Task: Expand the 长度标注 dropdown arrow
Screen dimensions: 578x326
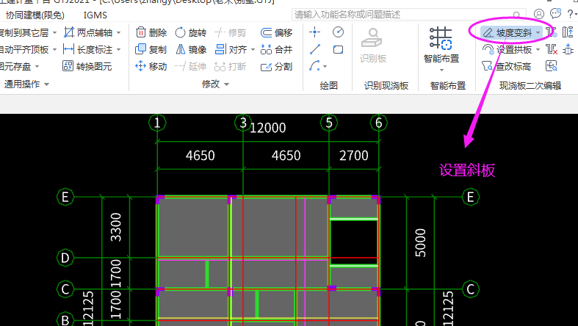Action: click(119, 49)
